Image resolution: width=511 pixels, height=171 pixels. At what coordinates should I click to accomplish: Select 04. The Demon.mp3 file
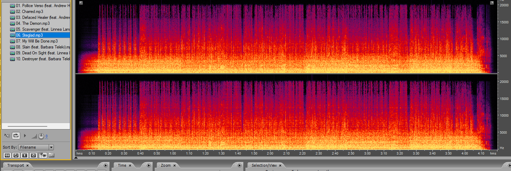(33, 23)
